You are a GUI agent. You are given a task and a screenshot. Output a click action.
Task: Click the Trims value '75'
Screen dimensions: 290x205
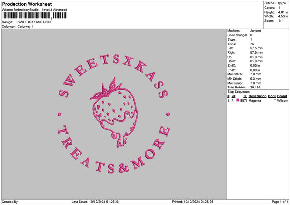(252, 44)
